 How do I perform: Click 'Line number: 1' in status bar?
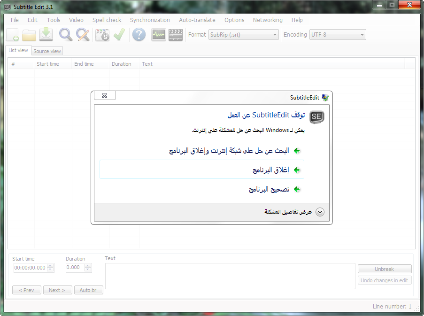pos(392,306)
